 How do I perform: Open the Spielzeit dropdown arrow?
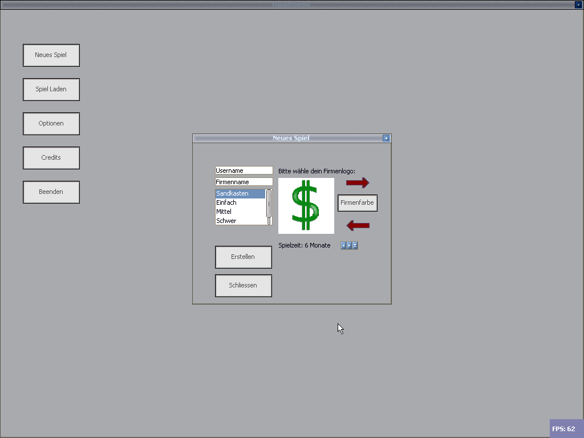click(355, 246)
